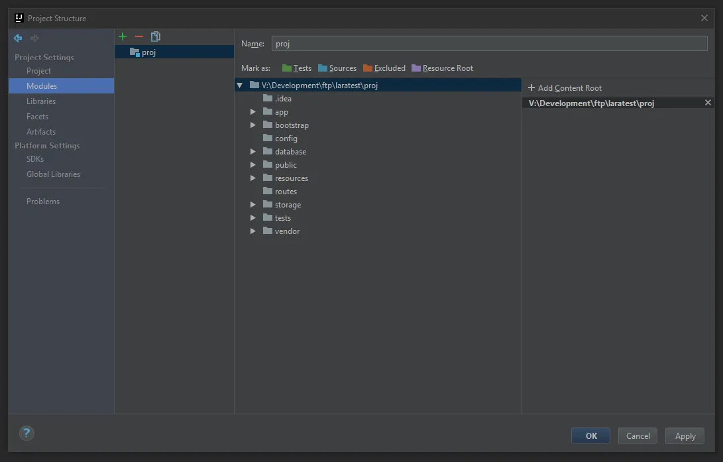Select Artifacts in the sidebar
The height and width of the screenshot is (462, 723).
click(41, 132)
